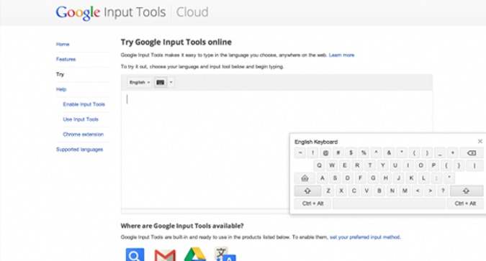Click the right Ctrl + Alt key
This screenshot has height=261, width=486.
click(465, 203)
